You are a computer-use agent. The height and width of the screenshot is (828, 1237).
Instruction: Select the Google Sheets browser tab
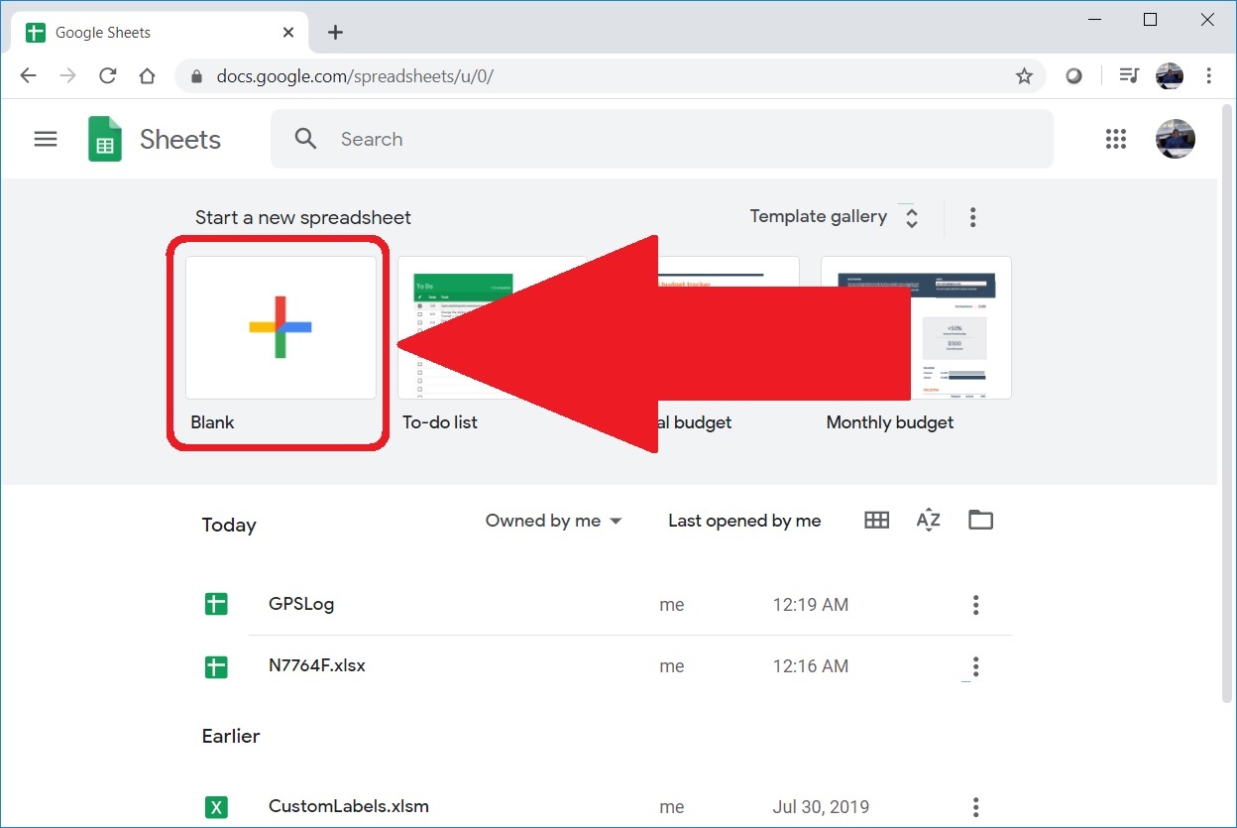coord(159,33)
